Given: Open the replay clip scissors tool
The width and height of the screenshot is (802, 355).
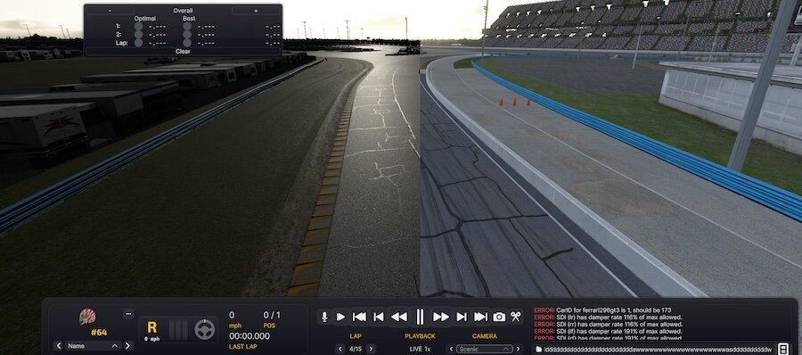Looking at the screenshot, I should click(x=516, y=317).
